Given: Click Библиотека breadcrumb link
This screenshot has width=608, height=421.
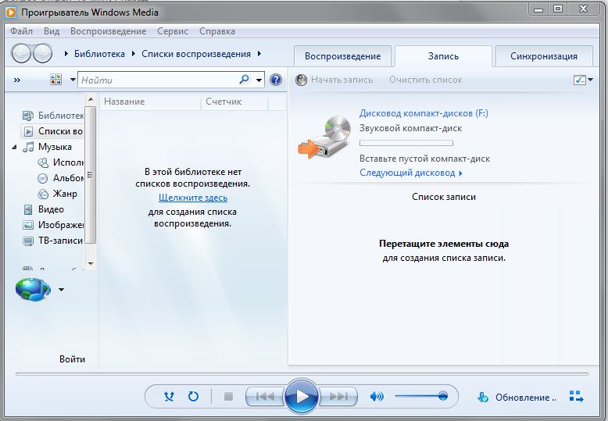Looking at the screenshot, I should 100,54.
